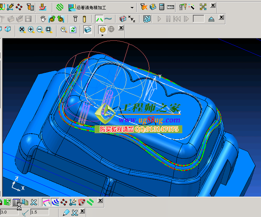Click the refresh view icon
The height and width of the screenshot is (217, 261).
click(x=73, y=30)
